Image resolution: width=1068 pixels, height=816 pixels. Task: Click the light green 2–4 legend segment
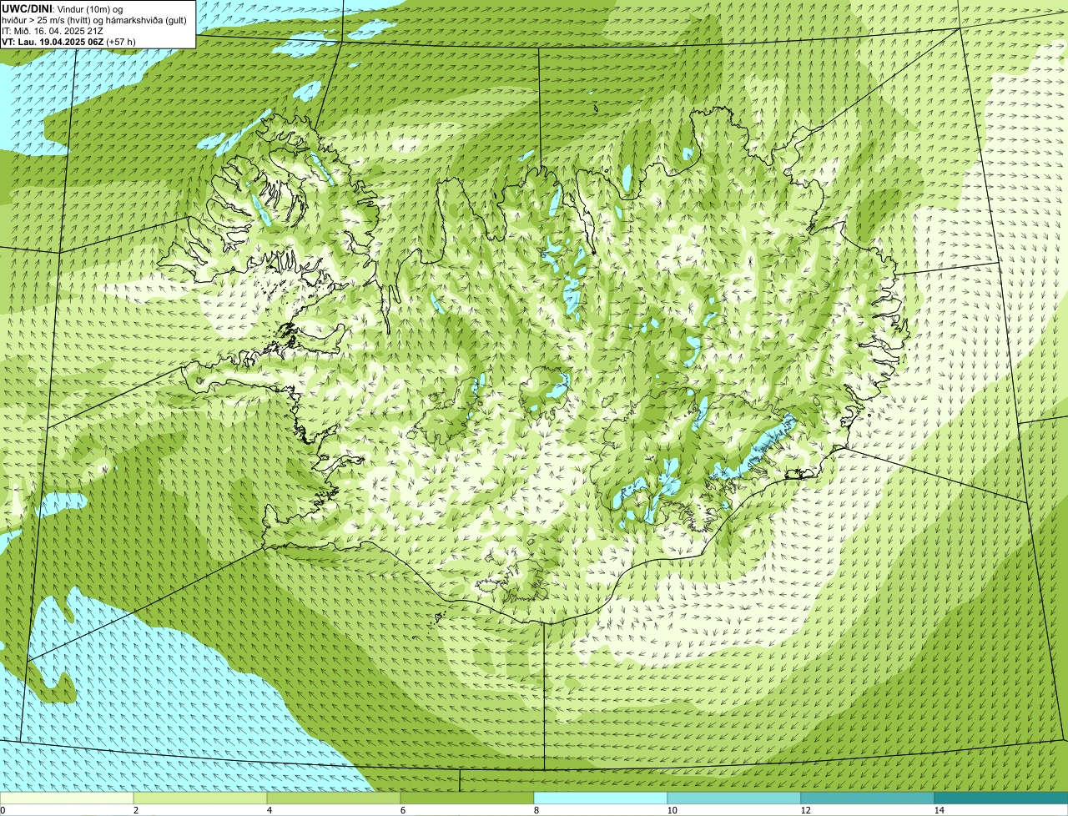(200, 798)
